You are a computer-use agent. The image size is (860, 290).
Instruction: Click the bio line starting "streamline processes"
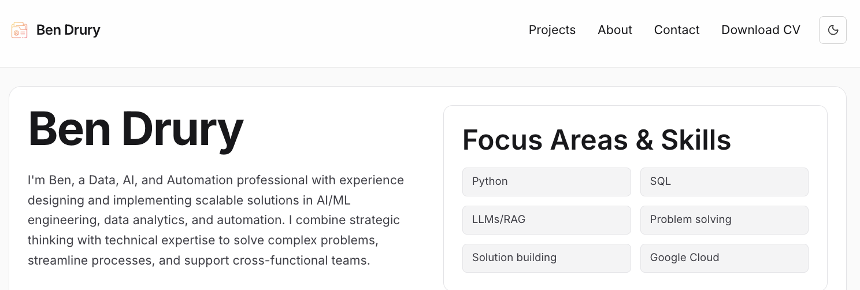(x=198, y=260)
